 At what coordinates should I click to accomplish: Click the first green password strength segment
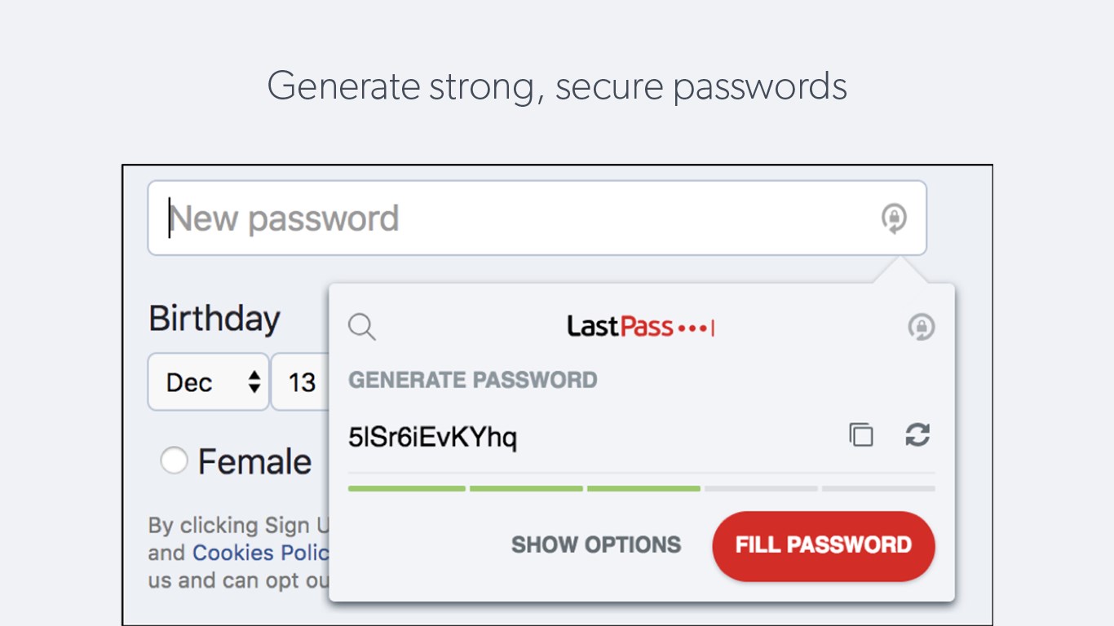coord(406,488)
